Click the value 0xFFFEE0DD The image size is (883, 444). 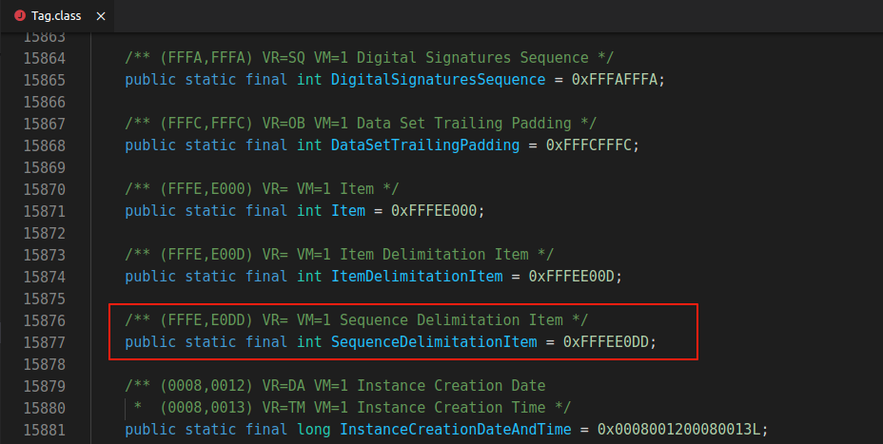coord(606,342)
